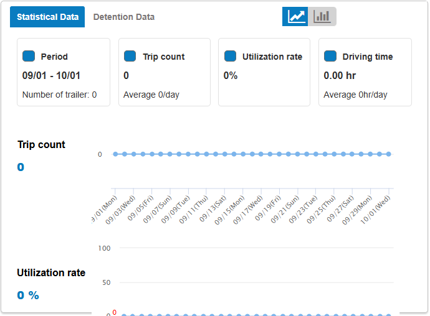The image size is (430, 316).
Task: Open the Statistical Data tab
Action: click(x=47, y=17)
